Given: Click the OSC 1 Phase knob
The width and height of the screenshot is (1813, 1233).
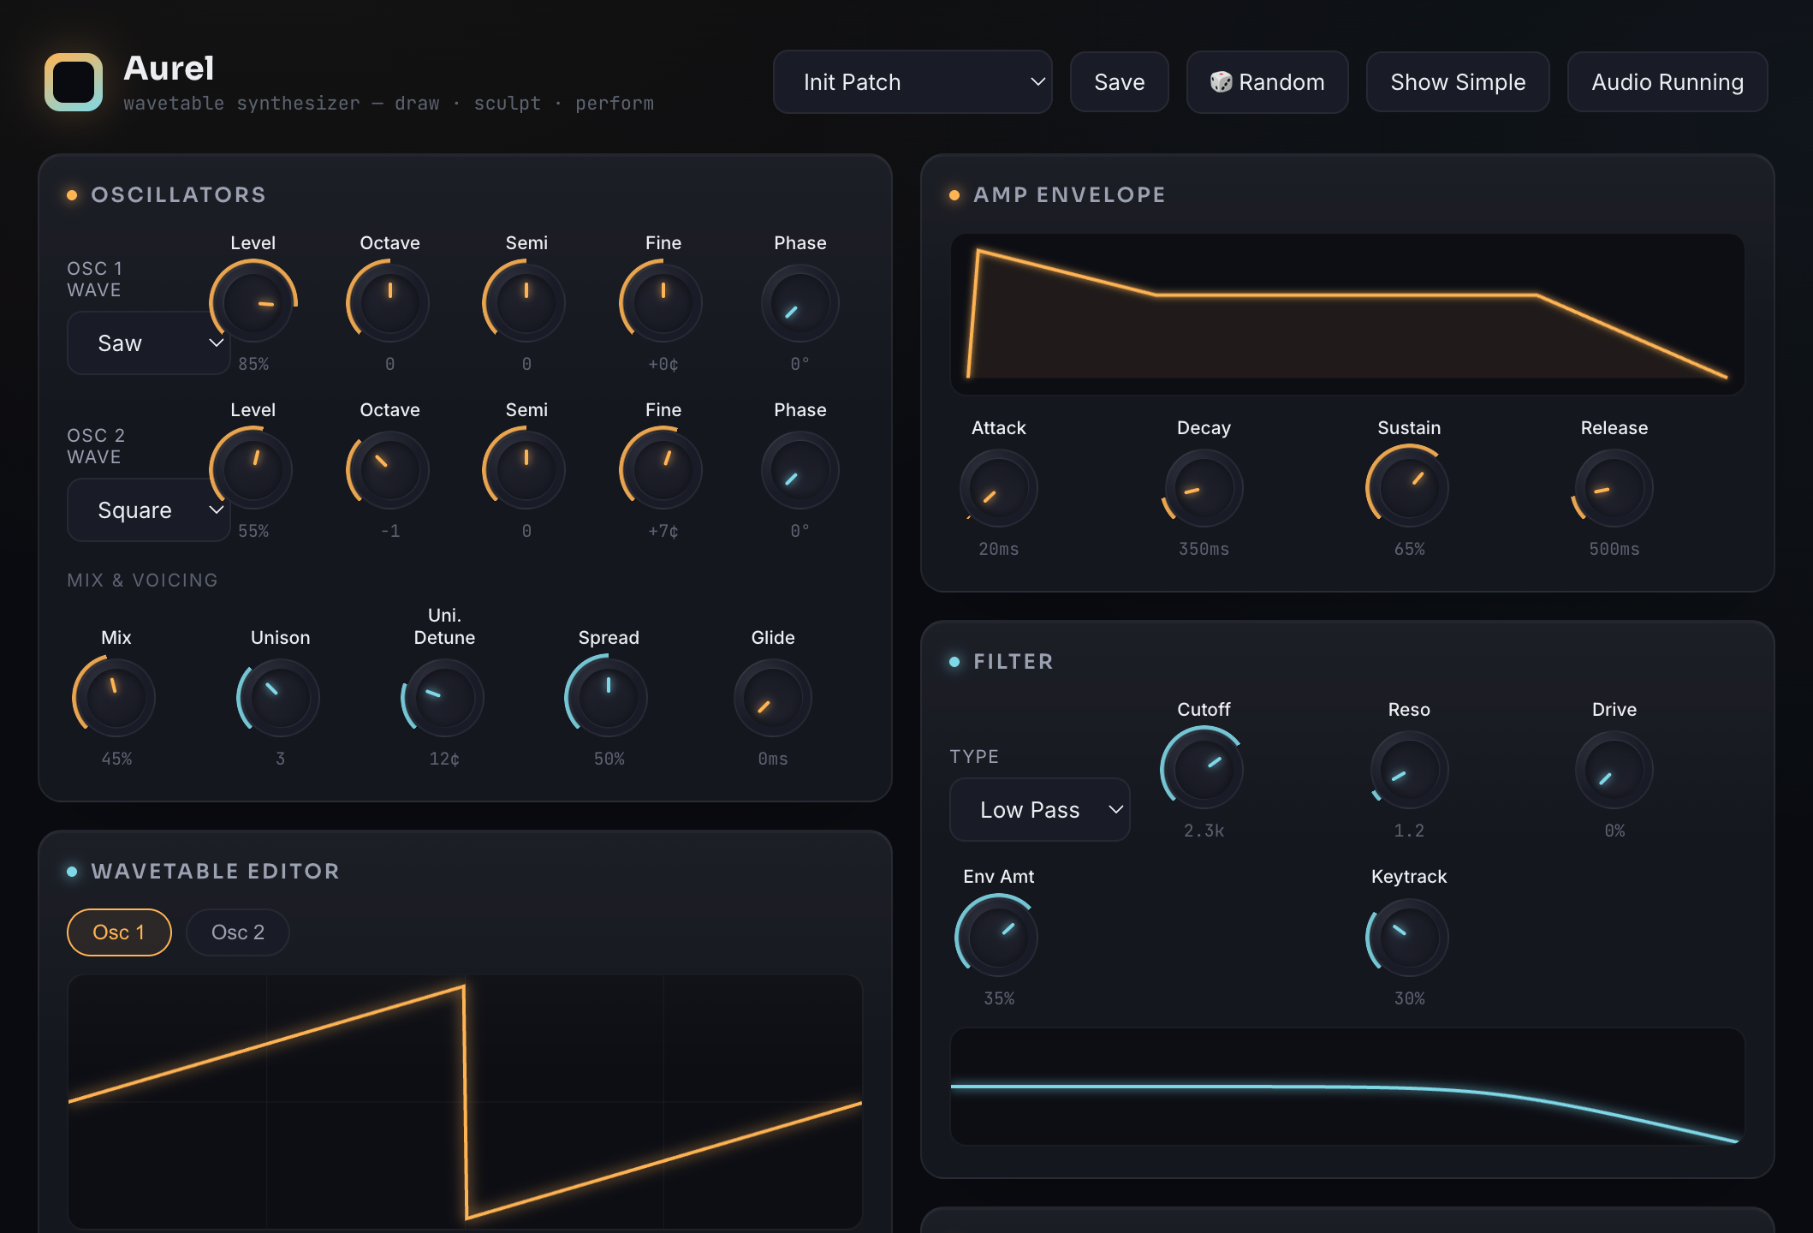Looking at the screenshot, I should [x=800, y=303].
